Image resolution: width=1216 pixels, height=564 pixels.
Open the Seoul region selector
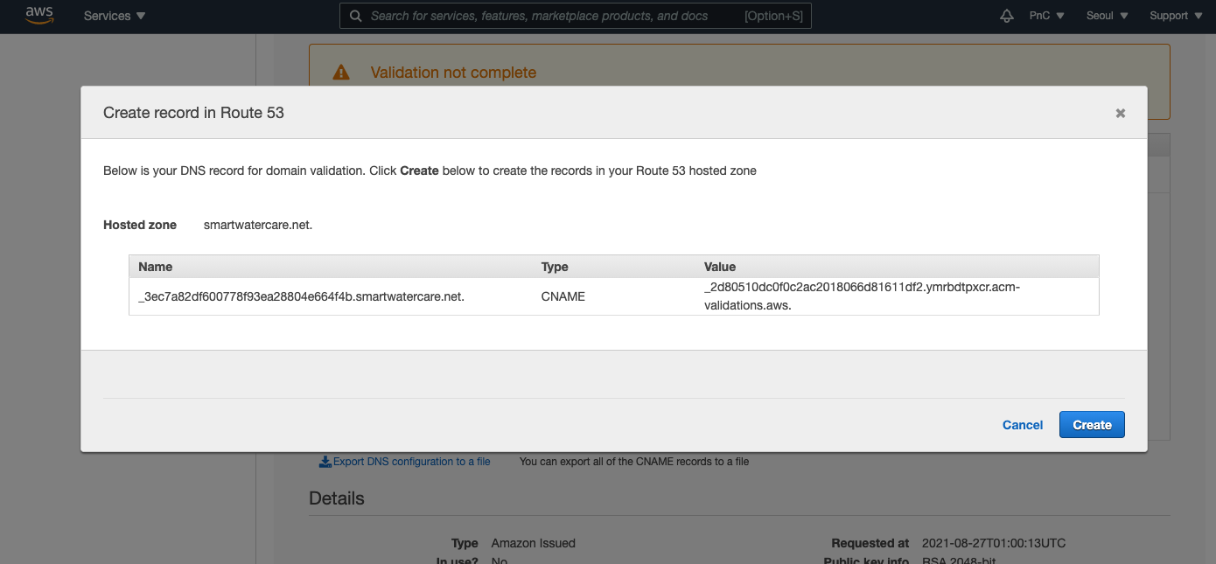click(x=1107, y=16)
